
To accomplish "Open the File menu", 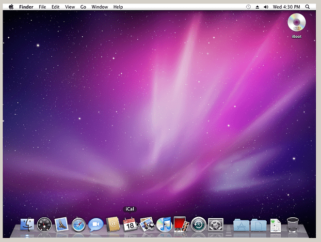I will point(42,7).
